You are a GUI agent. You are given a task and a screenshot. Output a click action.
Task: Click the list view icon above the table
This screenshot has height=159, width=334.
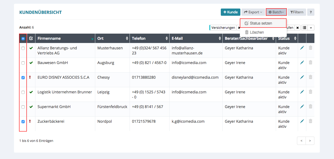point(304,27)
